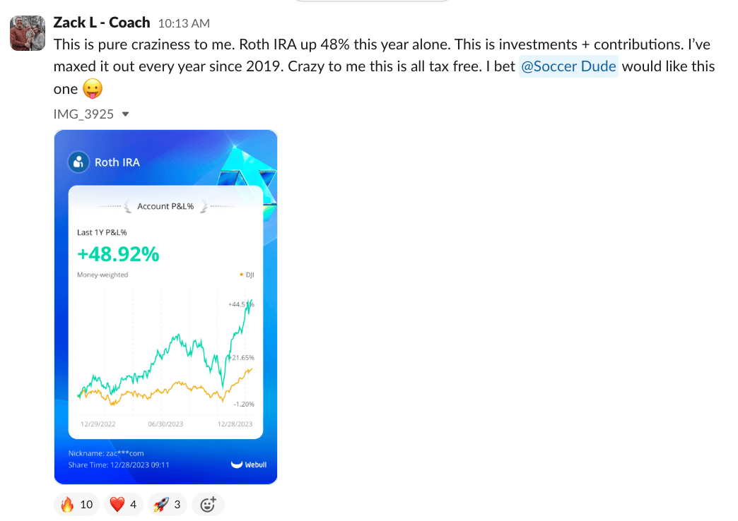The width and height of the screenshot is (738, 521).
Task: Open Zack L - Coach's profile name
Action: tap(102, 23)
